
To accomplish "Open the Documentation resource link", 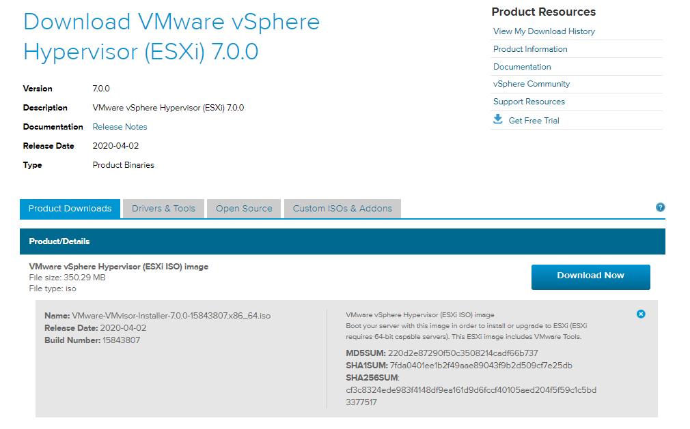I will click(x=522, y=67).
